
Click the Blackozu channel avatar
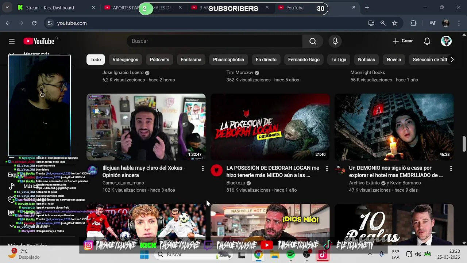tap(216, 170)
